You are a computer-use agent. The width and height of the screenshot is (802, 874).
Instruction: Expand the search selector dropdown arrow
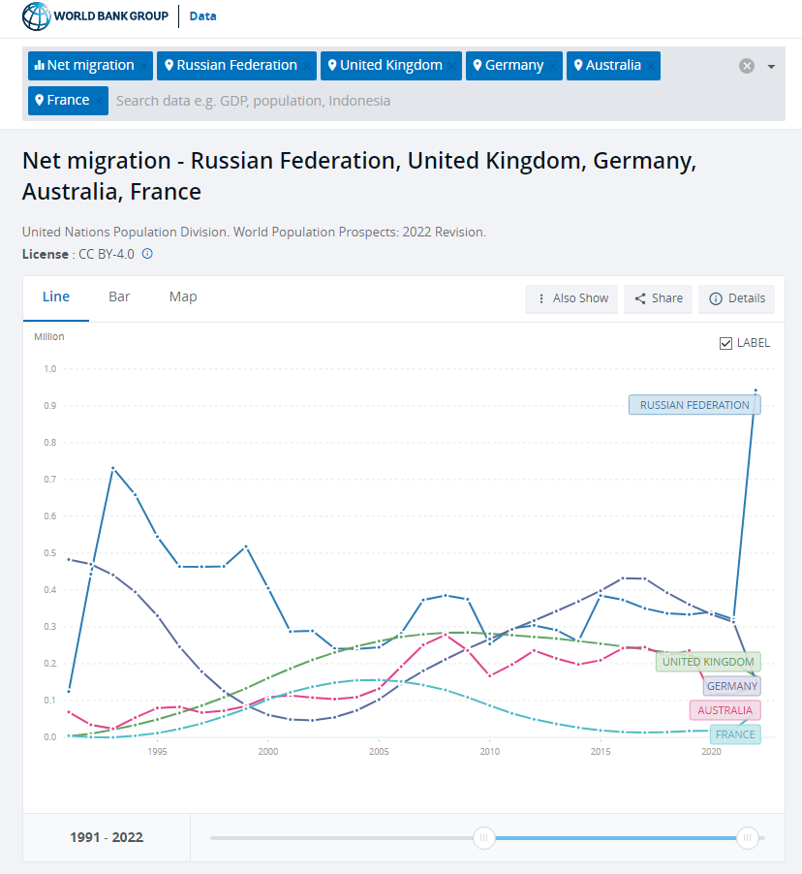771,66
